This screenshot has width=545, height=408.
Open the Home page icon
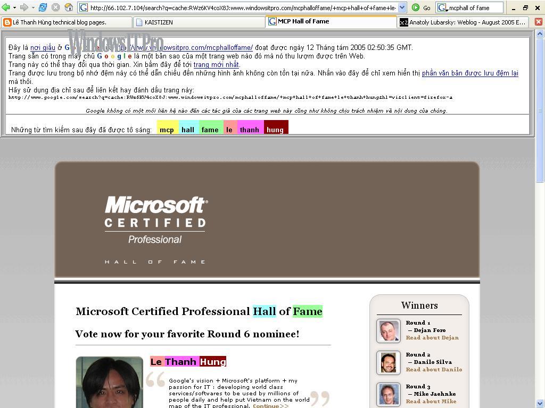(x=69, y=7)
